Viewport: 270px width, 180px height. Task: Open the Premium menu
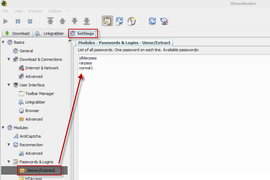[x=35, y=11]
